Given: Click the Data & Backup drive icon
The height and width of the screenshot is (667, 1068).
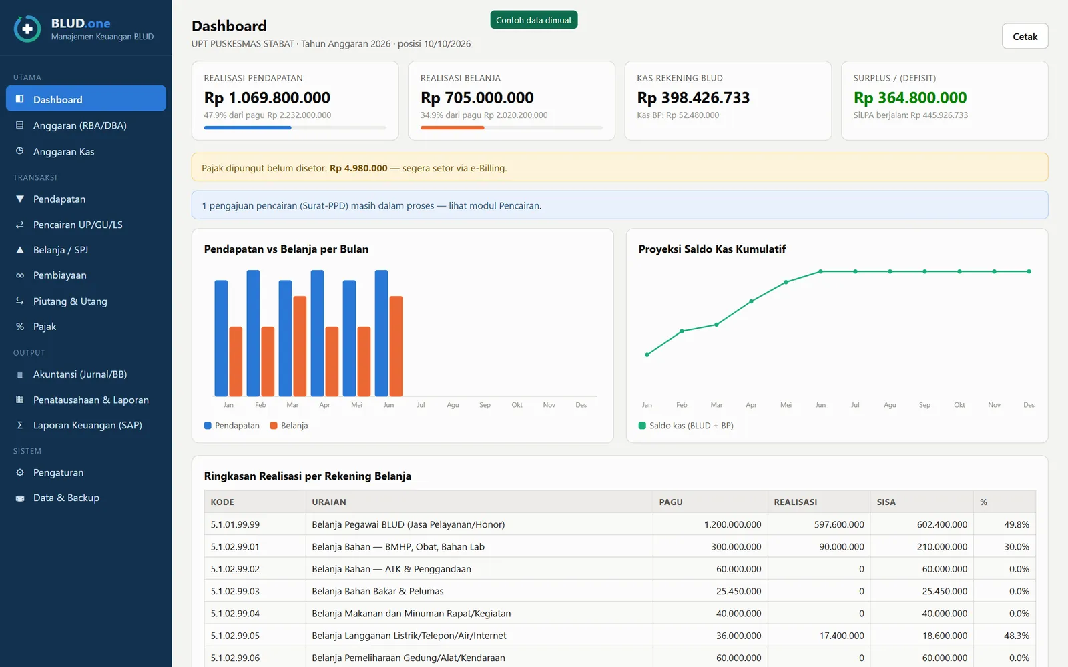Looking at the screenshot, I should click(x=20, y=498).
